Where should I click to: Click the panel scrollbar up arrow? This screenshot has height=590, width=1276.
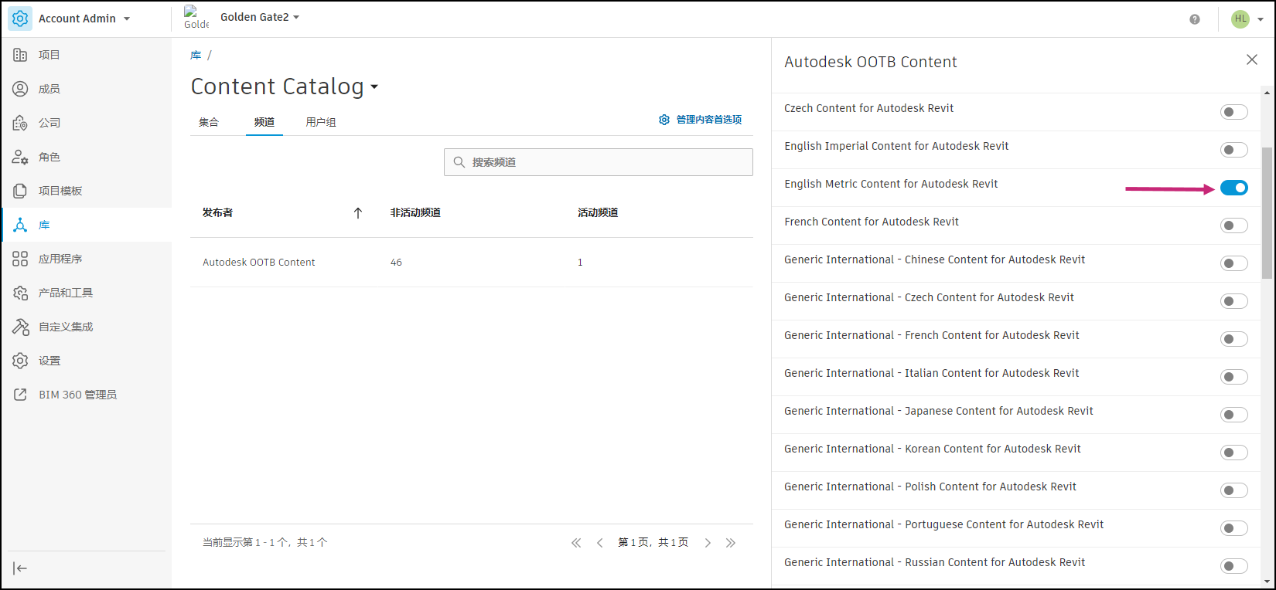pyautogui.click(x=1267, y=93)
